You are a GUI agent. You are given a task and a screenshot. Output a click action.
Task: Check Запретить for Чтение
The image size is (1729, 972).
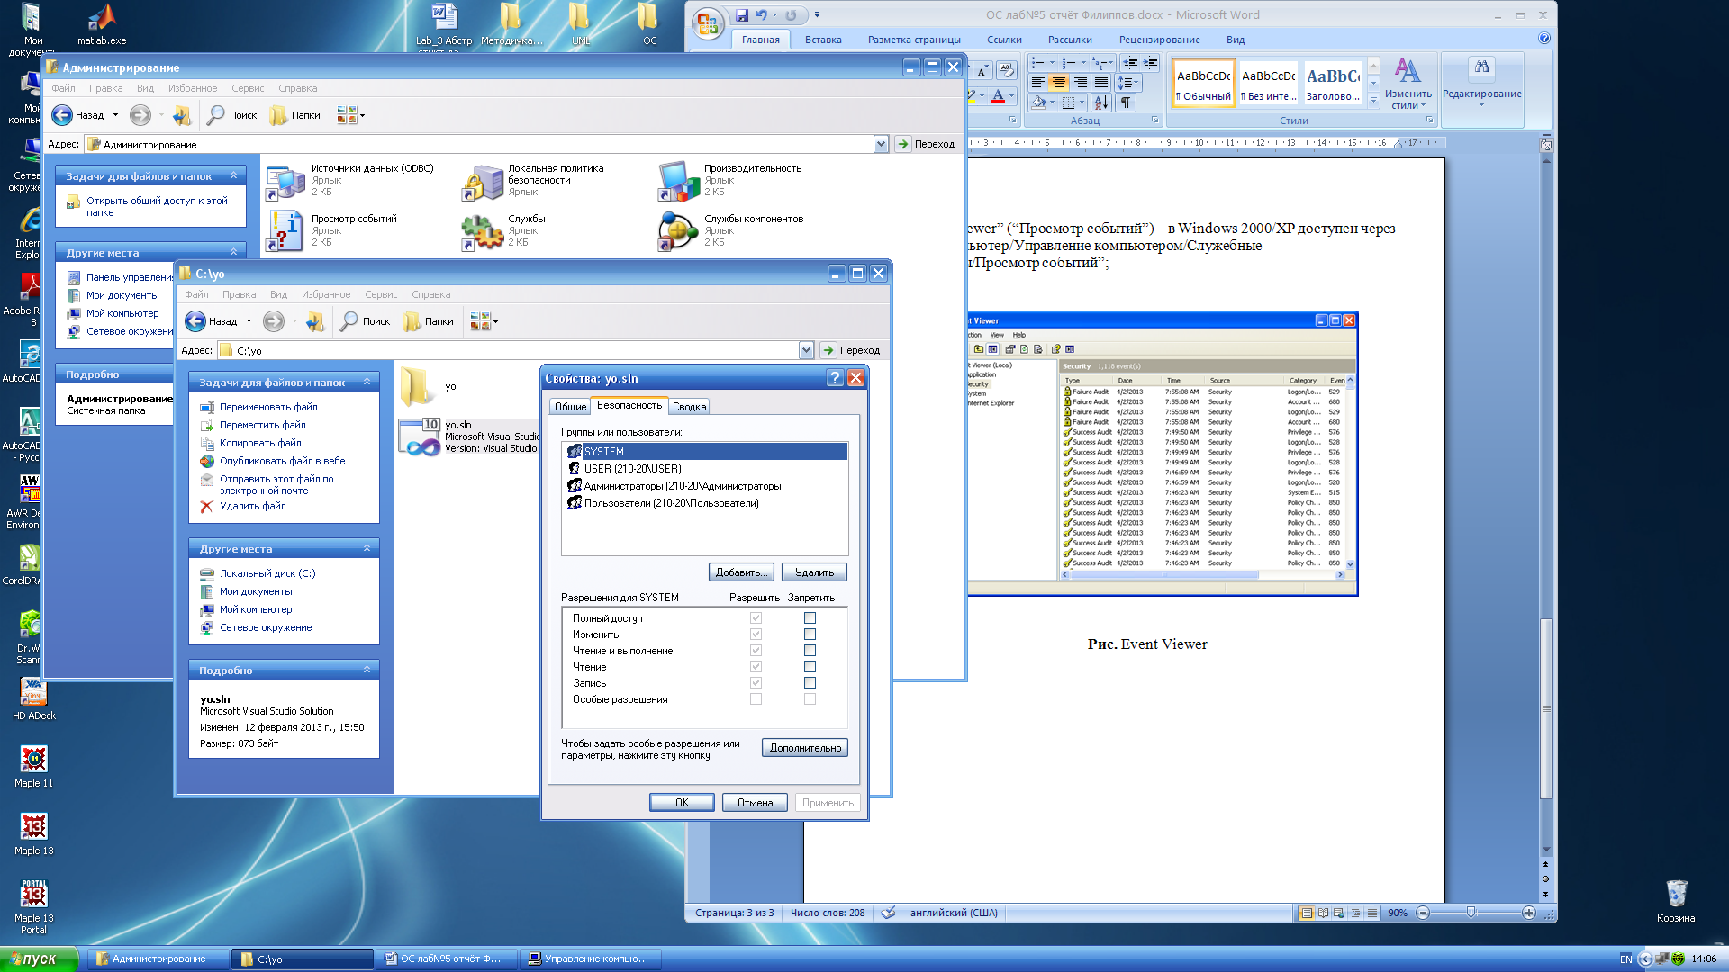(x=810, y=667)
